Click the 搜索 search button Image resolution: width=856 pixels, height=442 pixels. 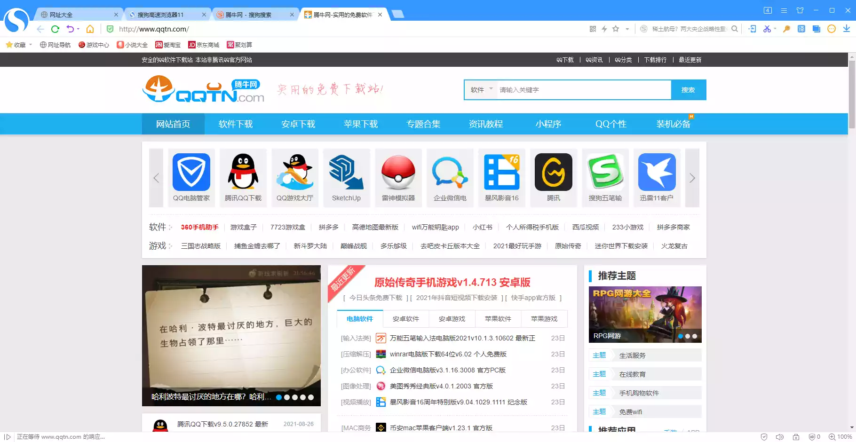(x=689, y=90)
